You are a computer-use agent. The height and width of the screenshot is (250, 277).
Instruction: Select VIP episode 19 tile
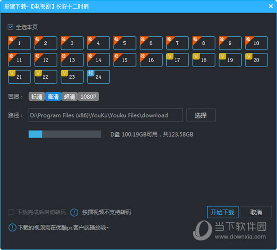point(230,60)
